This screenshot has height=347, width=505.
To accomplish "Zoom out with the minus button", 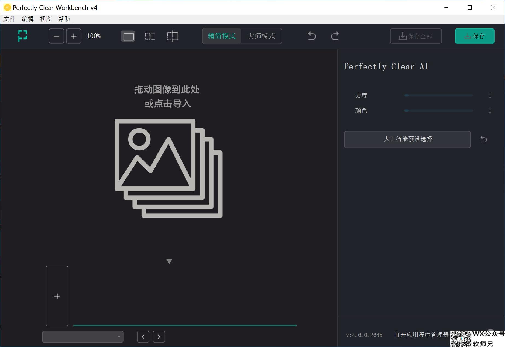I will point(57,36).
